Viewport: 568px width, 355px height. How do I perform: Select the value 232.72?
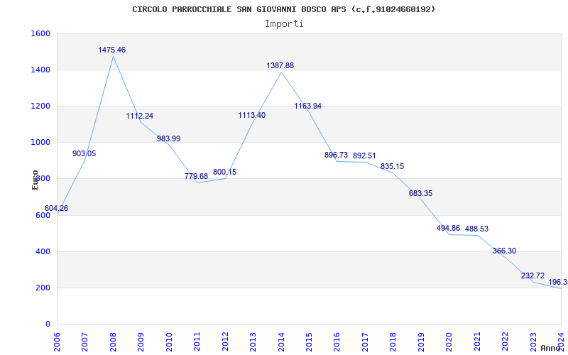tap(533, 275)
